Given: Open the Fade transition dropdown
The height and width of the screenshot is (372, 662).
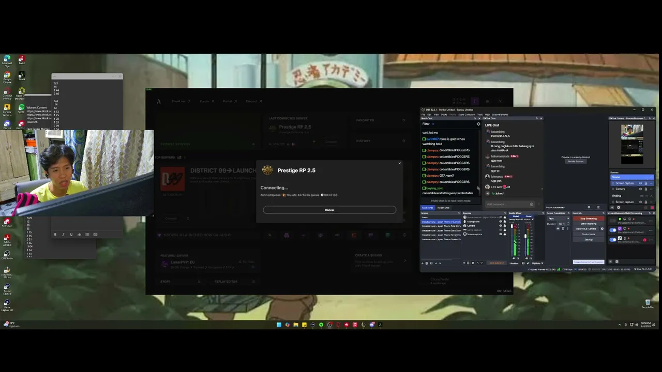Looking at the screenshot, I should click(x=558, y=218).
